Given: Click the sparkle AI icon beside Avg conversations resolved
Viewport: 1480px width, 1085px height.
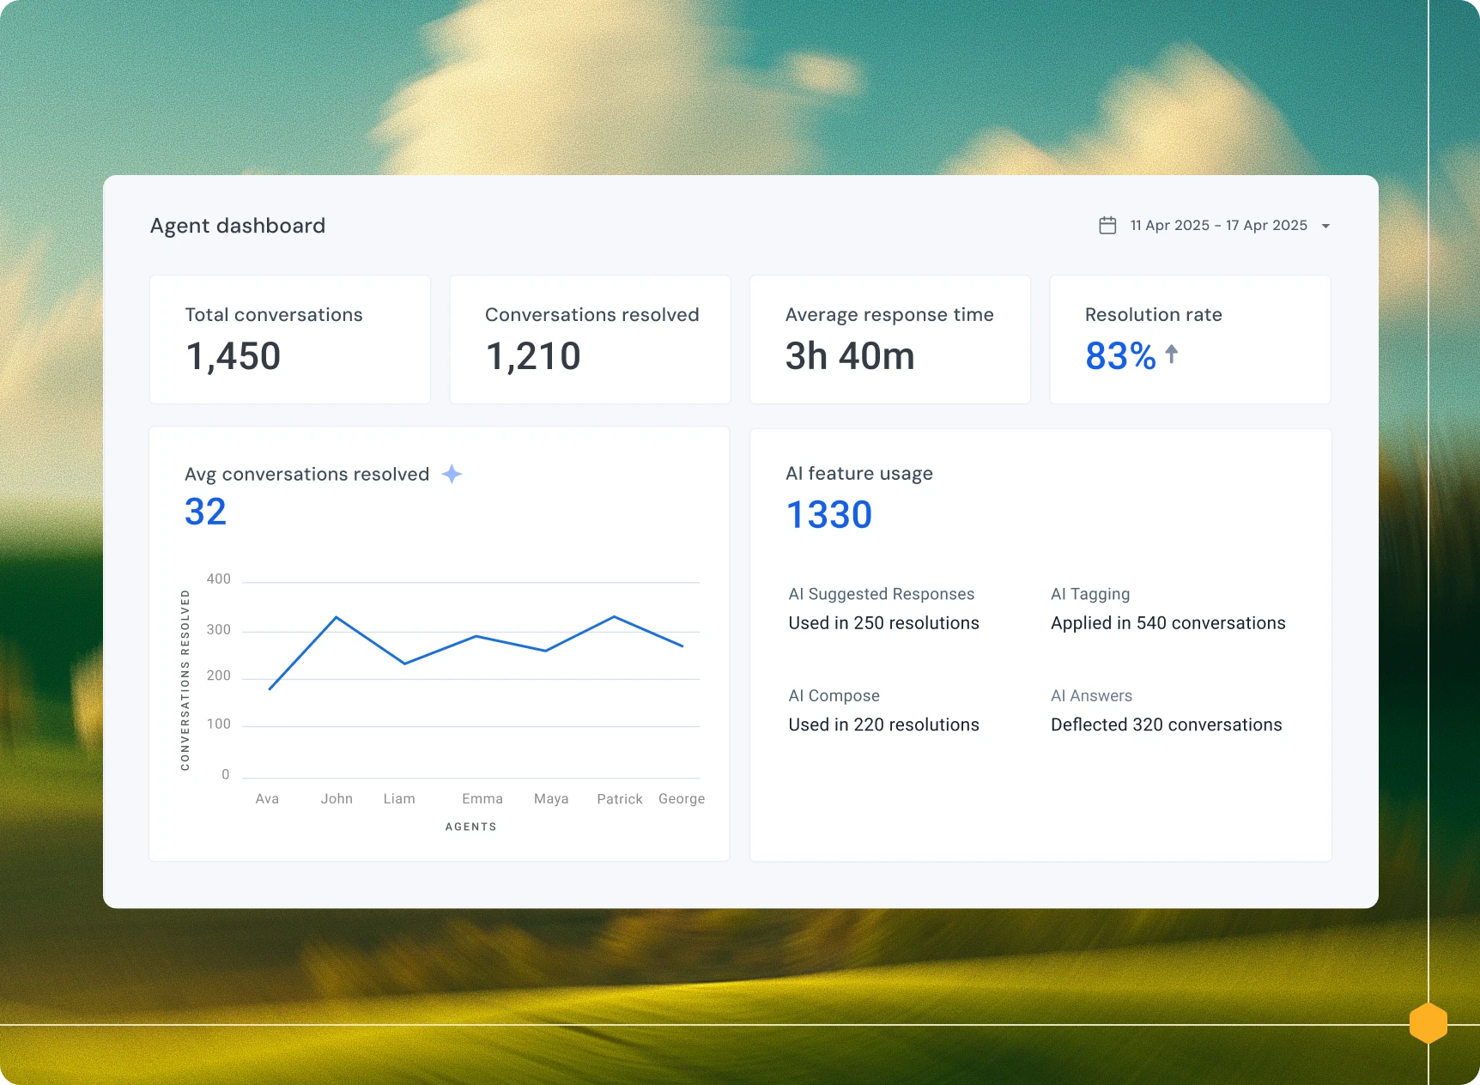Looking at the screenshot, I should [x=452, y=474].
